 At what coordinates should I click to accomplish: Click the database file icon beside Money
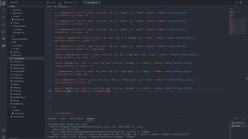[x=12, y=84]
